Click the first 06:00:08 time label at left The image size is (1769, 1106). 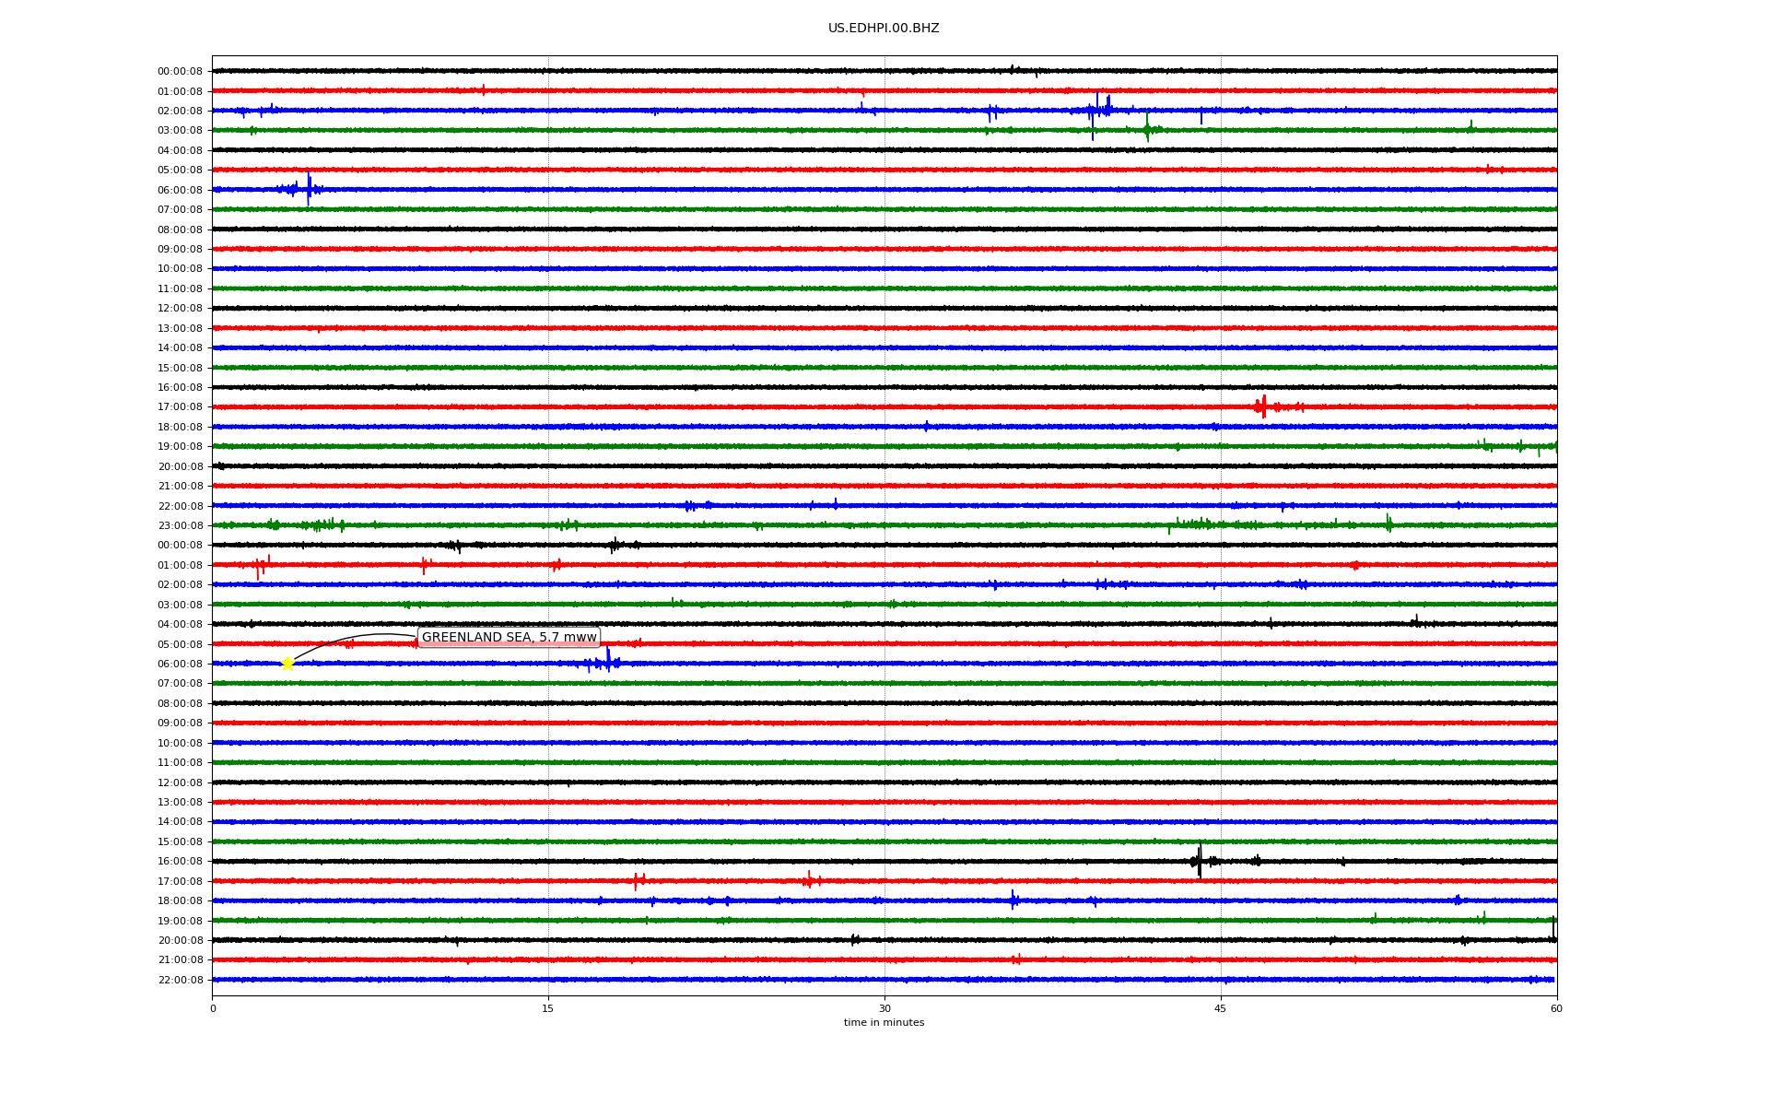pos(180,191)
